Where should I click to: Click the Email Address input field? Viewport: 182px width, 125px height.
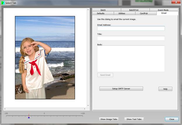coord(131,28)
